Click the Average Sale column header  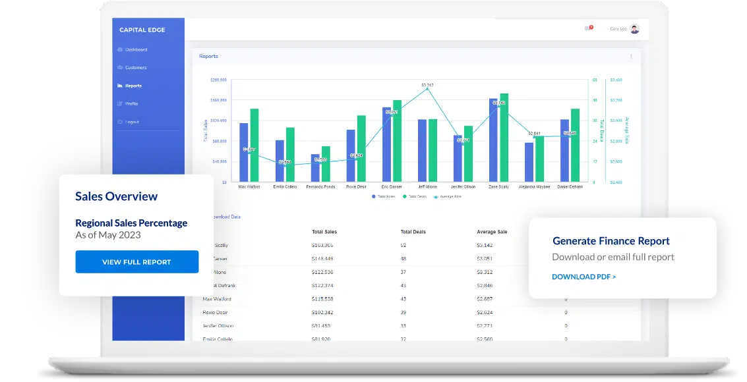(492, 232)
